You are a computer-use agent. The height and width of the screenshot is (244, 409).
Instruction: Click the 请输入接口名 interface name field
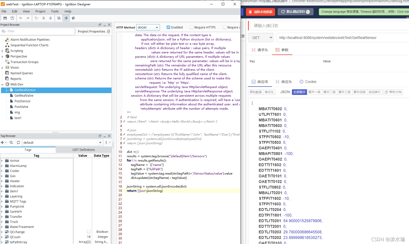tap(329, 26)
